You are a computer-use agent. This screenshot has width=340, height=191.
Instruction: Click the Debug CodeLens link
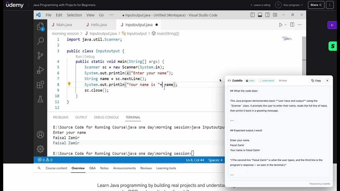pos(90,57)
